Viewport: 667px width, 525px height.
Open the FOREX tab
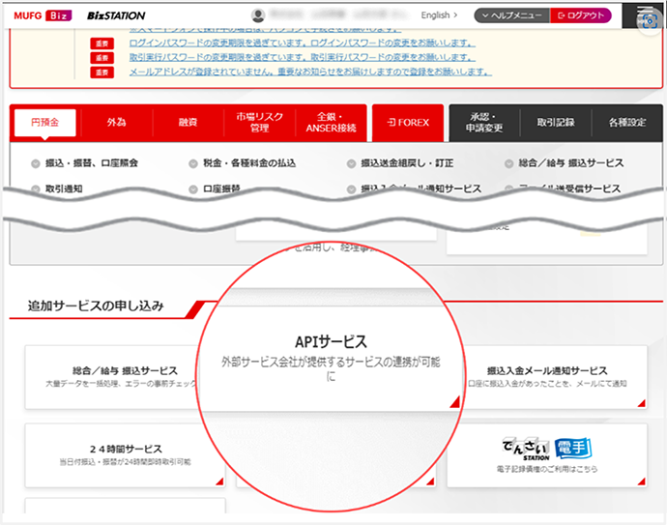407,123
